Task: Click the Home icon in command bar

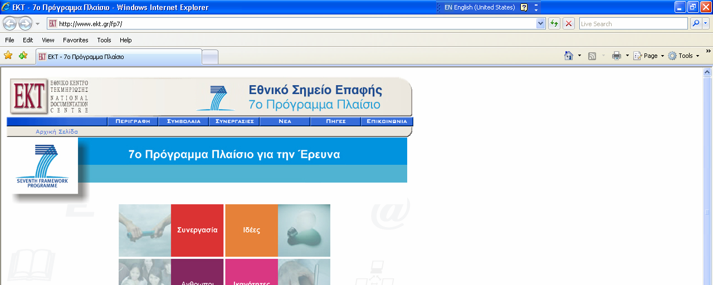Action: pyautogui.click(x=569, y=56)
